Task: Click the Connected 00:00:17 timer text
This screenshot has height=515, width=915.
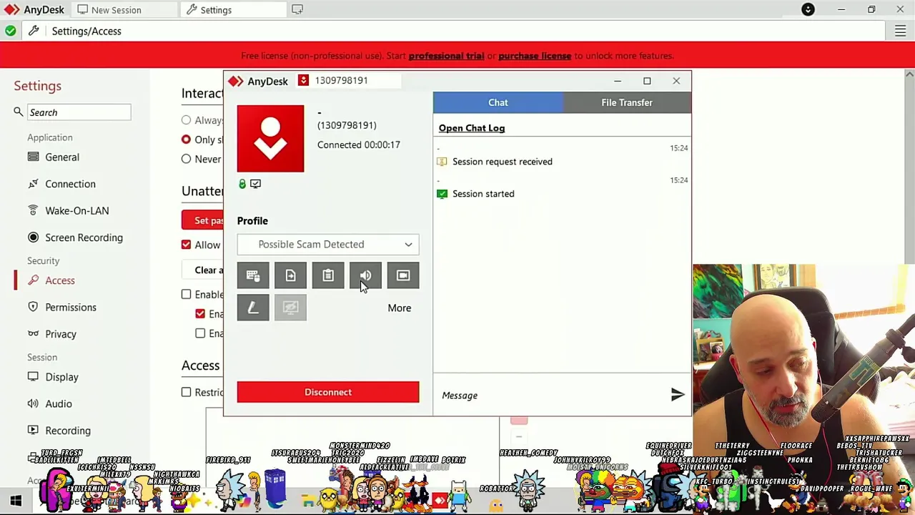Action: tap(359, 144)
